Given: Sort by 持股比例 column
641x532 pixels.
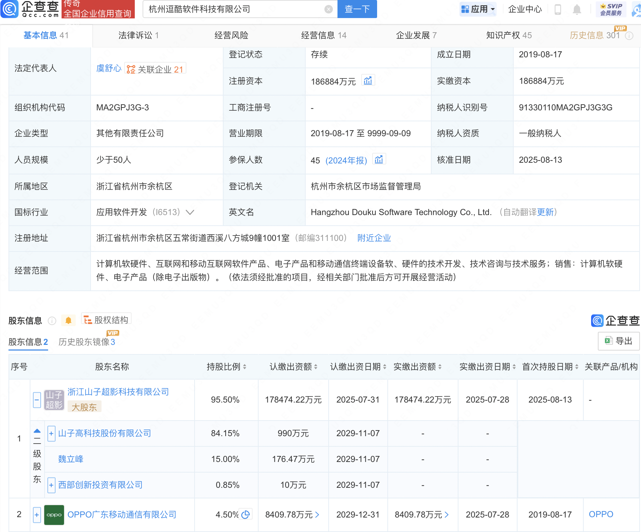Looking at the screenshot, I should tap(227, 367).
